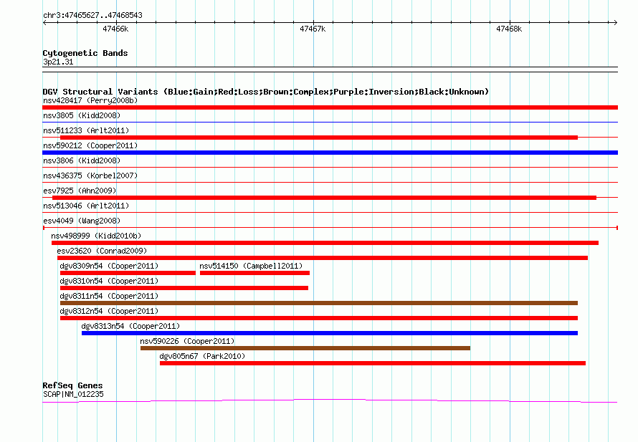Click the 3p21.31 cytogenetic band label

[x=58, y=62]
